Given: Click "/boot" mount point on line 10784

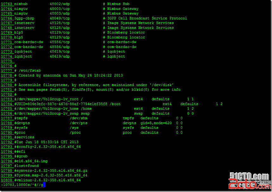Looking at the screenshot, I should 115,104.
